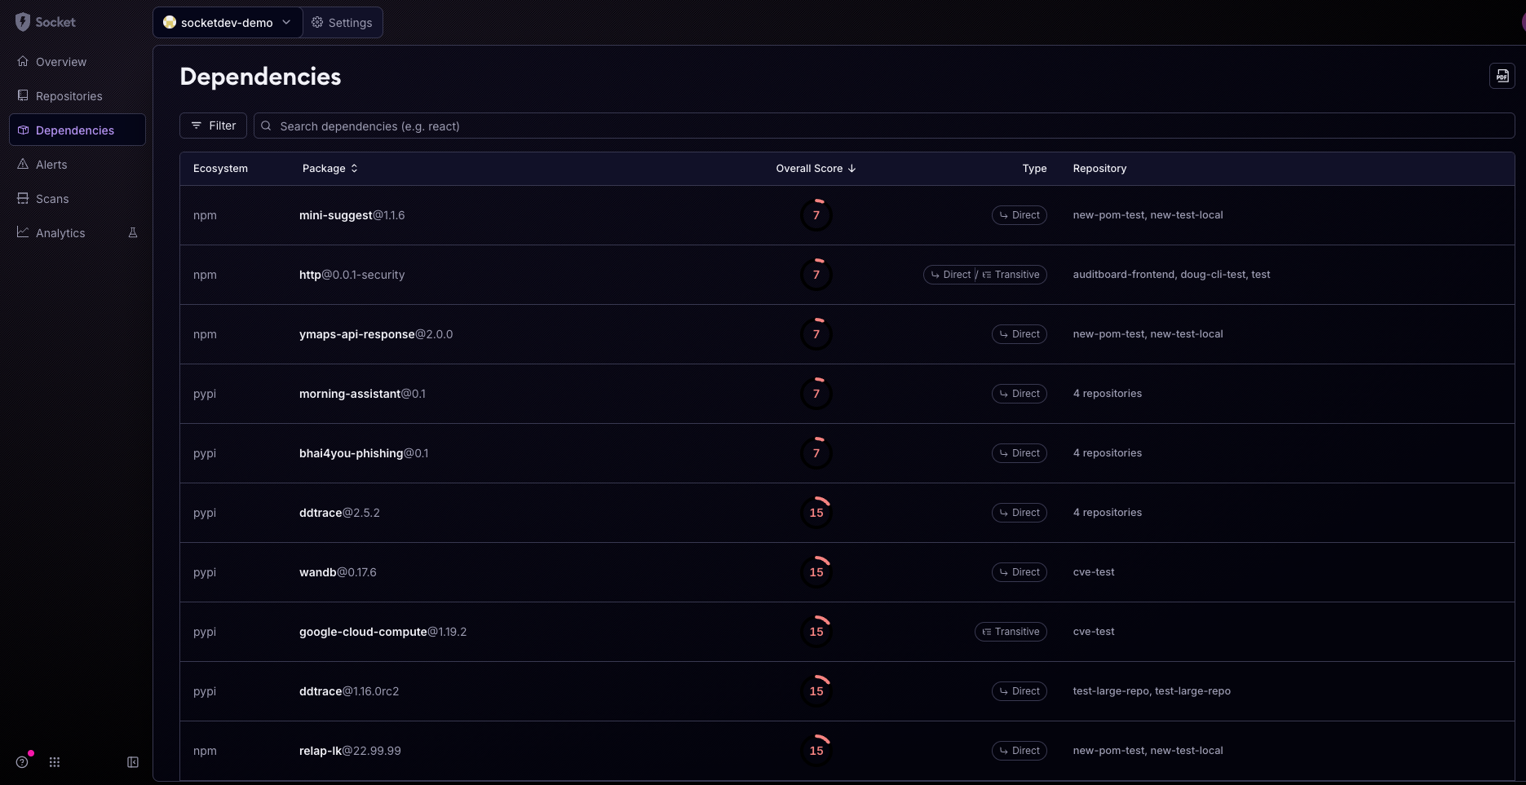The height and width of the screenshot is (785, 1526).
Task: Click "cve-test" in wandb row
Action: pos(1094,572)
